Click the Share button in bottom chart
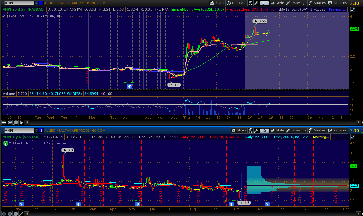 pos(239,131)
